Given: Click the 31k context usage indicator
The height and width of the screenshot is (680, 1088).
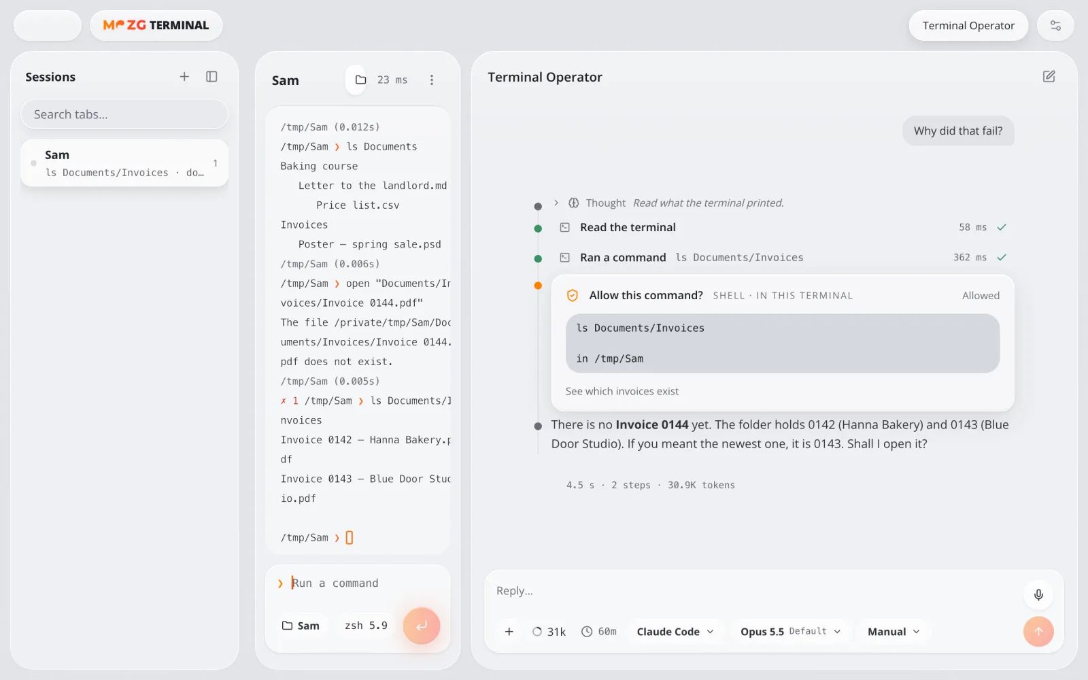Looking at the screenshot, I should click(x=549, y=632).
